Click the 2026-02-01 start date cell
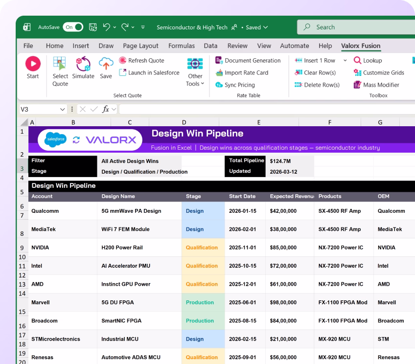This screenshot has width=415, height=364. click(245, 229)
